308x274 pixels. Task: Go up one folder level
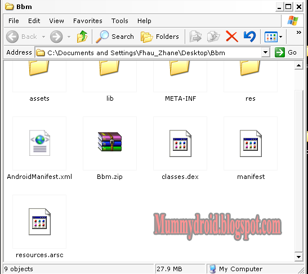click(x=82, y=37)
